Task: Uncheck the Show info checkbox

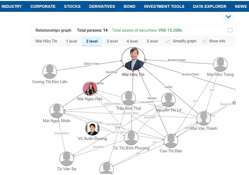Action: (x=204, y=41)
